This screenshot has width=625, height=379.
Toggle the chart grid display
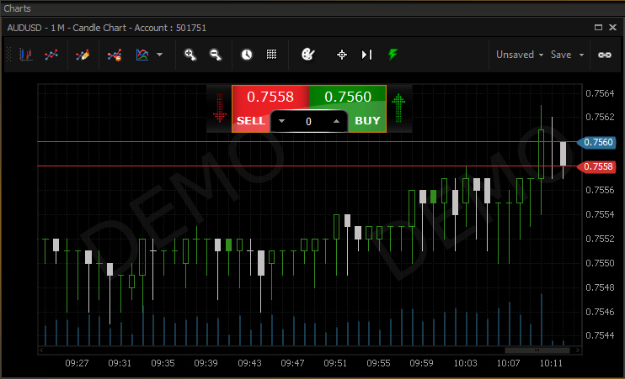(x=271, y=55)
